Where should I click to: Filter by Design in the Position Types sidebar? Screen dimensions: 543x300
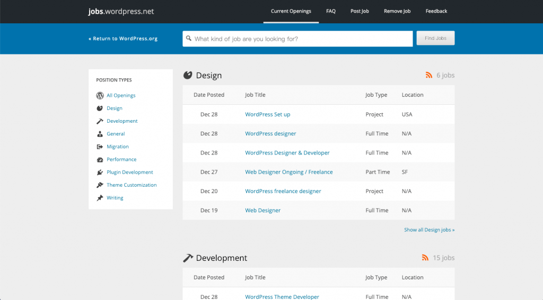tap(115, 108)
